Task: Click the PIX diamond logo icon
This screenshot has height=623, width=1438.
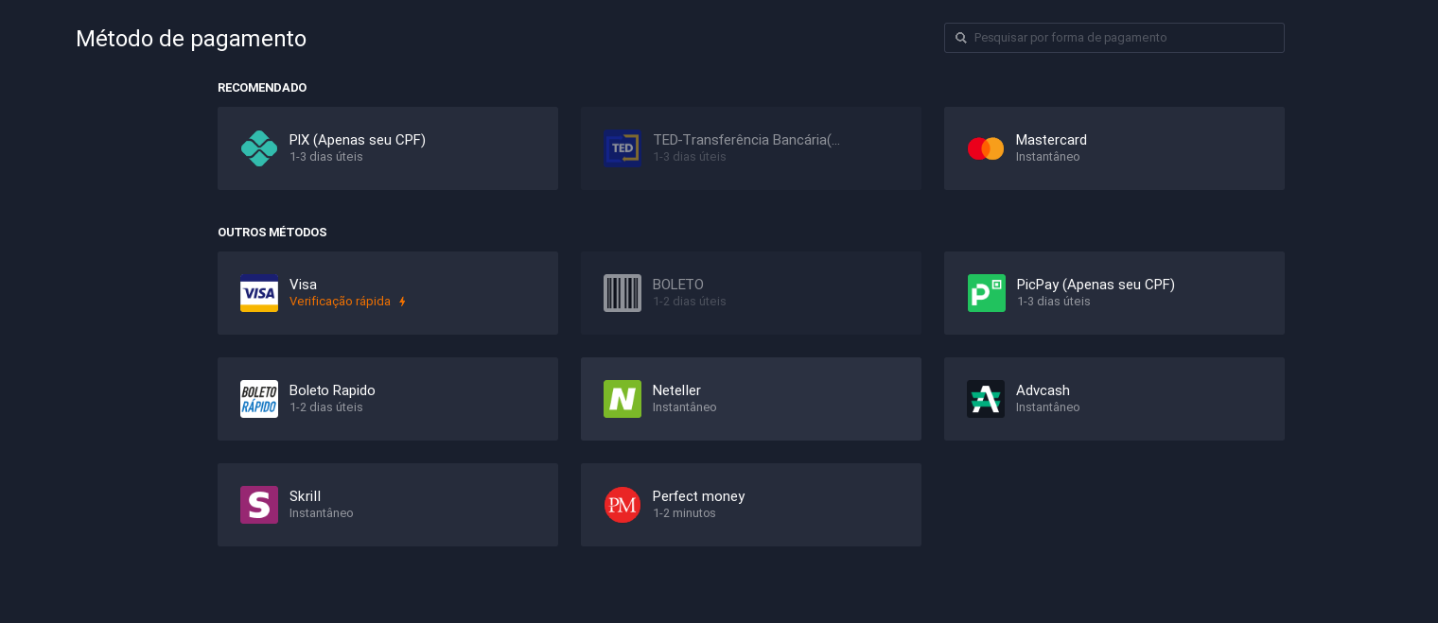Action: click(259, 148)
